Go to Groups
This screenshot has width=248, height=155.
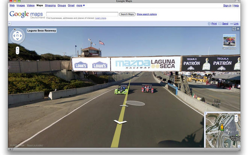tap(62, 5)
